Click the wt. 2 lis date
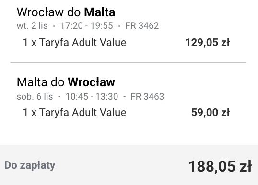258x185 pixels. pos(32,26)
